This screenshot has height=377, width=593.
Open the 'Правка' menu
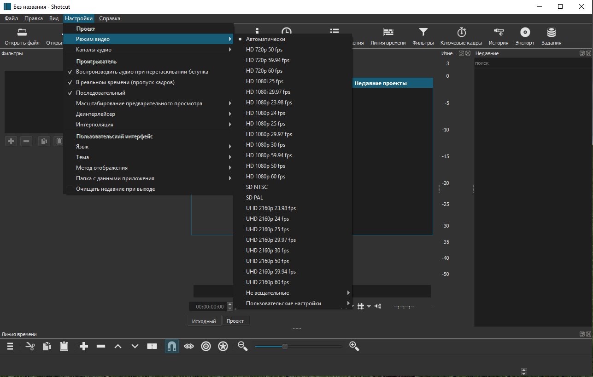pos(34,18)
